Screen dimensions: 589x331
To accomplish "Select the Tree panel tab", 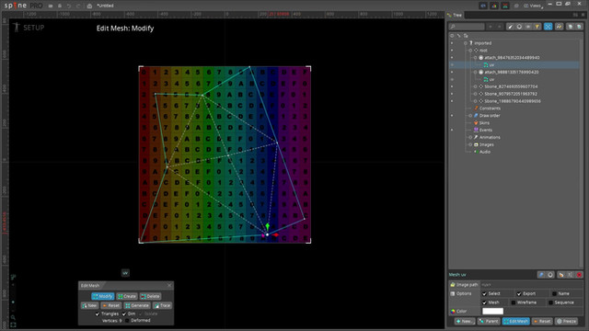I will click(455, 15).
